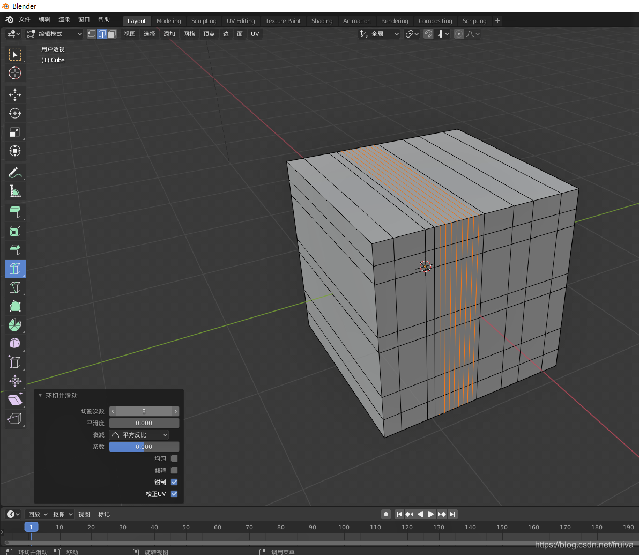Check the 均匀 checkbox
Viewport: 639px width, 555px height.
tap(174, 458)
